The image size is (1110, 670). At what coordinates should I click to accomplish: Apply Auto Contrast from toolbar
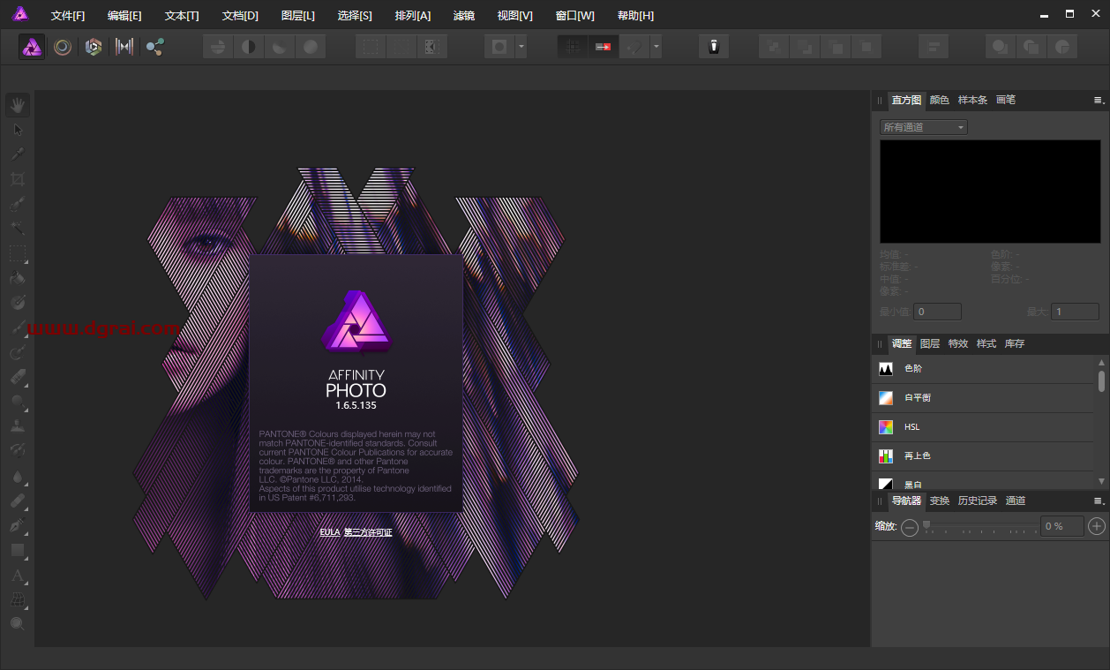coord(249,47)
